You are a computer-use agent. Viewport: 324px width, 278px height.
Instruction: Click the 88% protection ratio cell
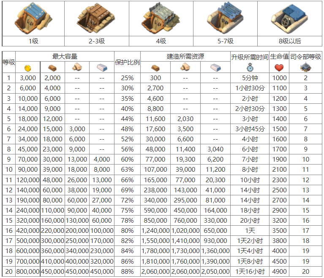(x=127, y=272)
